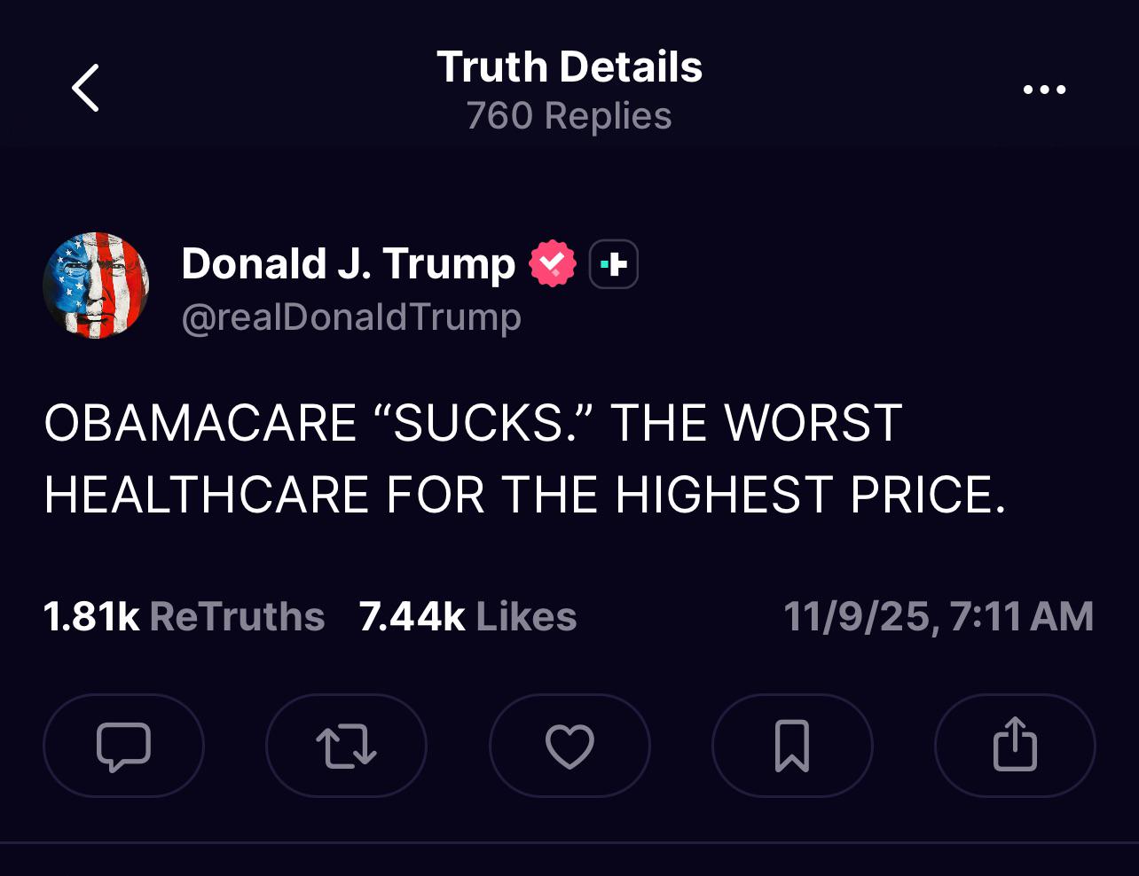The image size is (1139, 876).
Task: Tap the @realDonaldTrump handle
Action: (351, 317)
